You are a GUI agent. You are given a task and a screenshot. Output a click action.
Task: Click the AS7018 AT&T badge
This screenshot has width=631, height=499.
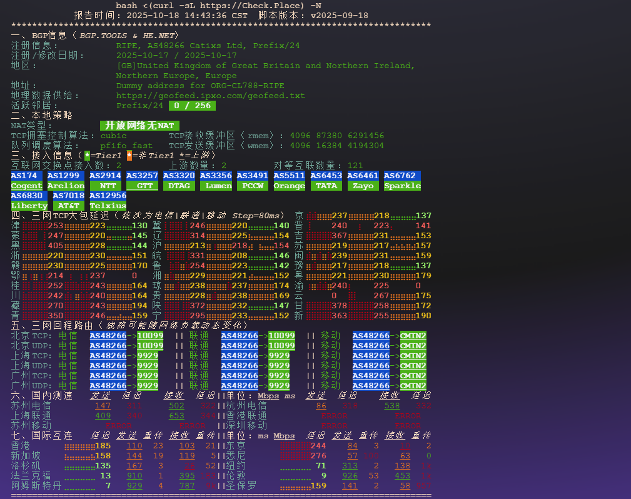click(68, 201)
